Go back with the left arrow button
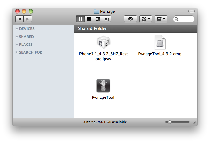 coord(20,19)
